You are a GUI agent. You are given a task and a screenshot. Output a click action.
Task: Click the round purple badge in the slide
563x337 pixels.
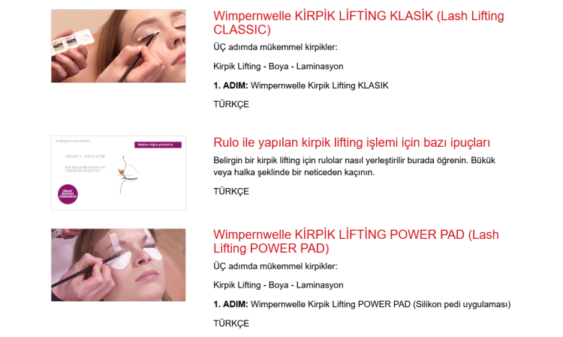(x=68, y=194)
